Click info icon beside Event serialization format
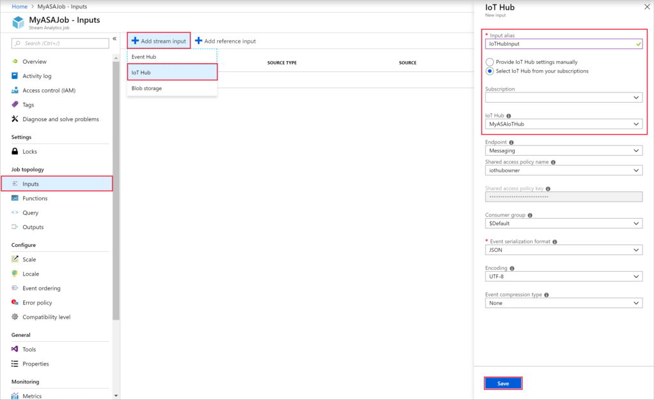This screenshot has height=400, width=654. 555,242
